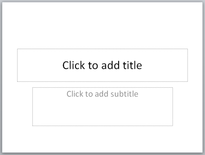The width and height of the screenshot is (205, 155).
Task: Select the title placeholder's top border
Action: pos(102,49)
